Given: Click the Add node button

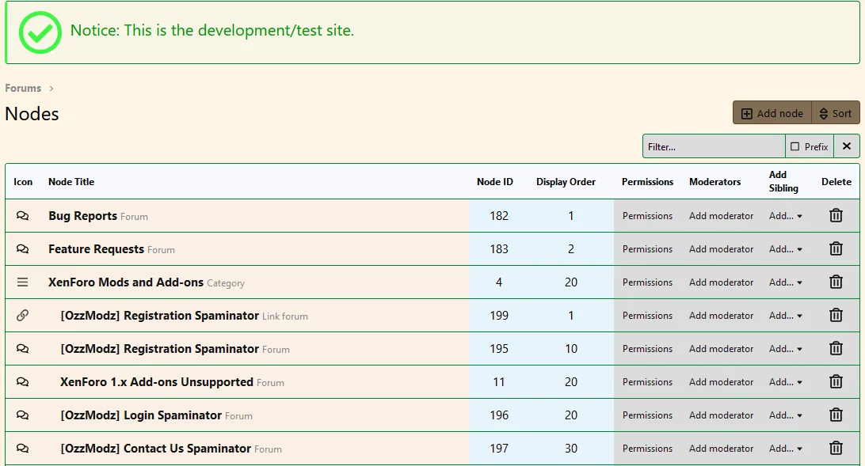Looking at the screenshot, I should click(x=772, y=112).
